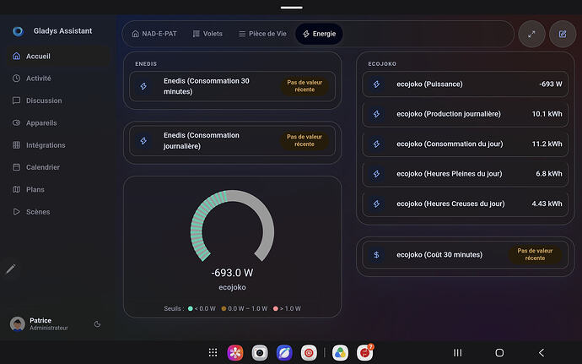Click the 4.43 kWh Heures Creuses value
Image resolution: width=582 pixels, height=364 pixels.
click(547, 204)
